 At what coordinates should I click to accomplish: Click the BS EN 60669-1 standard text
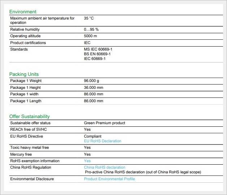point(97,54)
